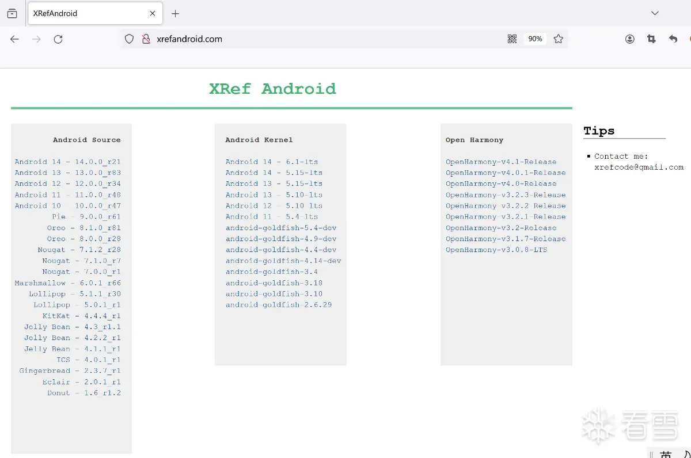Viewport: 691px width, 458px height.
Task: Open ICS - 4.0.1_r1 source
Action: pyautogui.click(x=89, y=360)
